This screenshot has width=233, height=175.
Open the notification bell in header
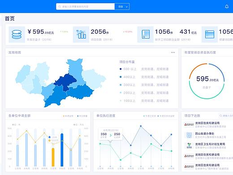[x=227, y=7]
